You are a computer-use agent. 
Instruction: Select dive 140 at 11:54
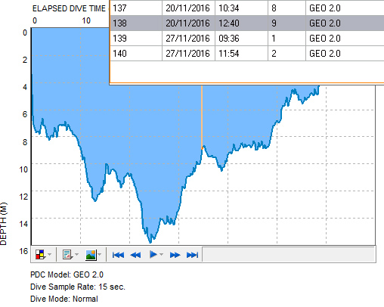click(x=247, y=54)
